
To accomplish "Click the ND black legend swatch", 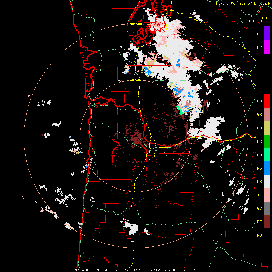I will coord(267,235).
